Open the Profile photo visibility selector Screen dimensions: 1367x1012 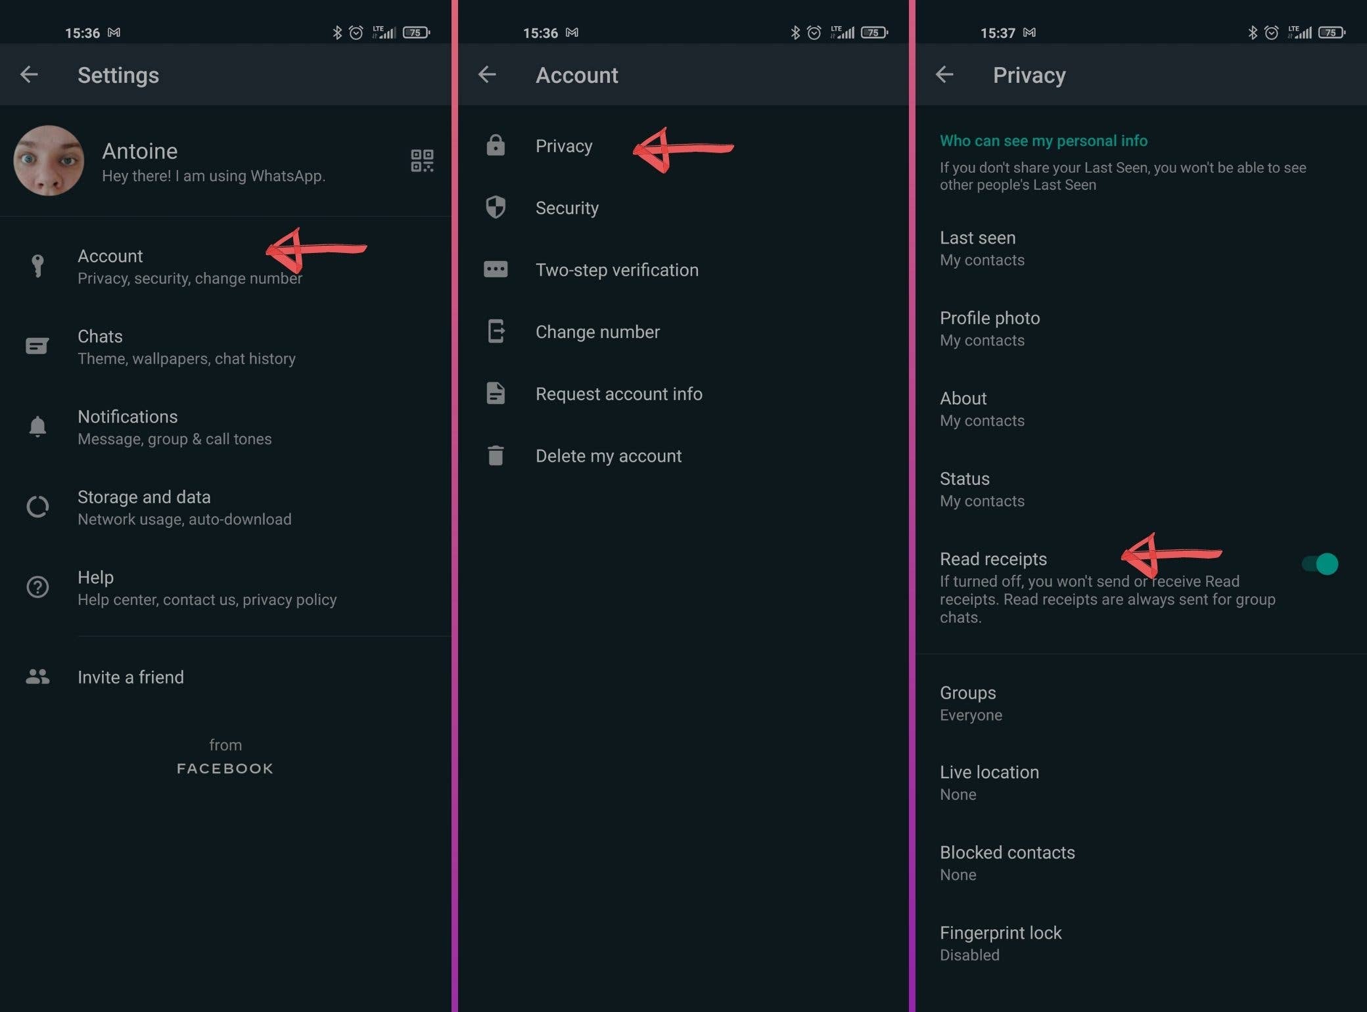tap(990, 328)
